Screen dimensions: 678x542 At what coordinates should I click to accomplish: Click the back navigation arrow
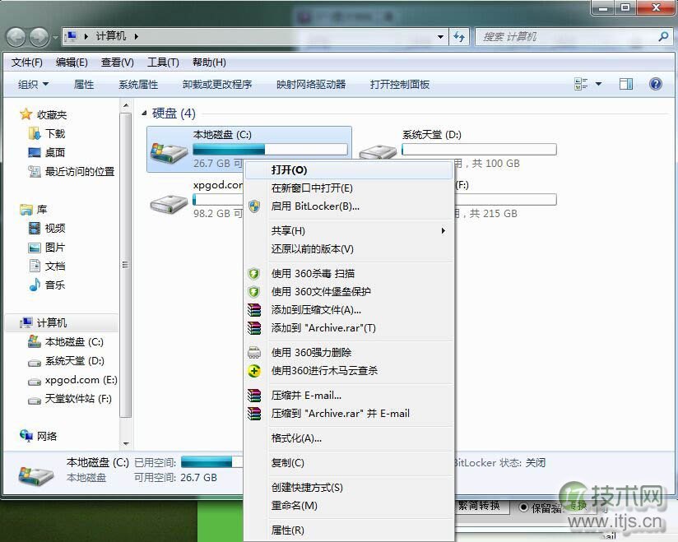pos(16,36)
